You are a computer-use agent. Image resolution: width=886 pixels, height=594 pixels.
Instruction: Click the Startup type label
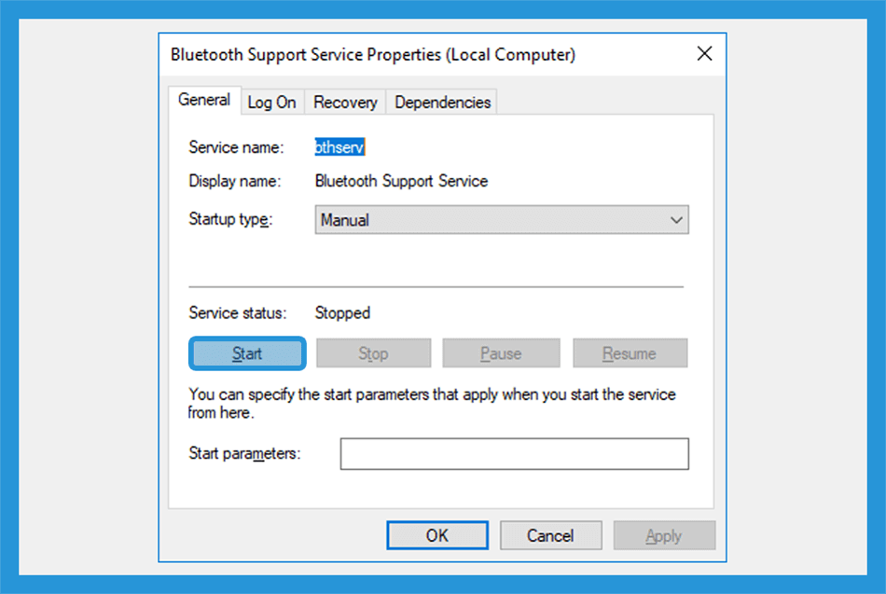point(230,221)
